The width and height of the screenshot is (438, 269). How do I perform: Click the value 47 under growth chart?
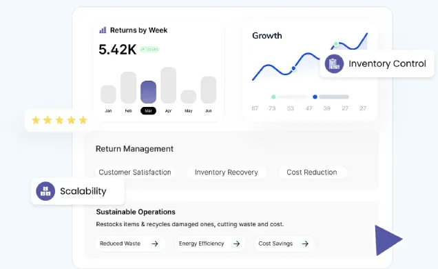[x=309, y=108]
